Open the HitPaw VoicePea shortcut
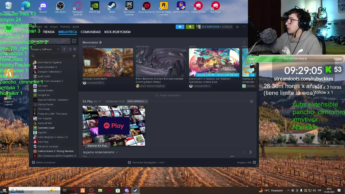This screenshot has width=345, height=194. point(181,7)
